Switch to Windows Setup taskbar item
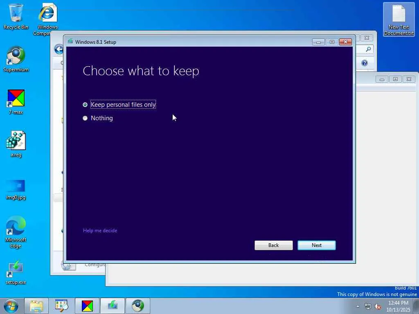Viewport: 419px width, 314px height. point(113,306)
